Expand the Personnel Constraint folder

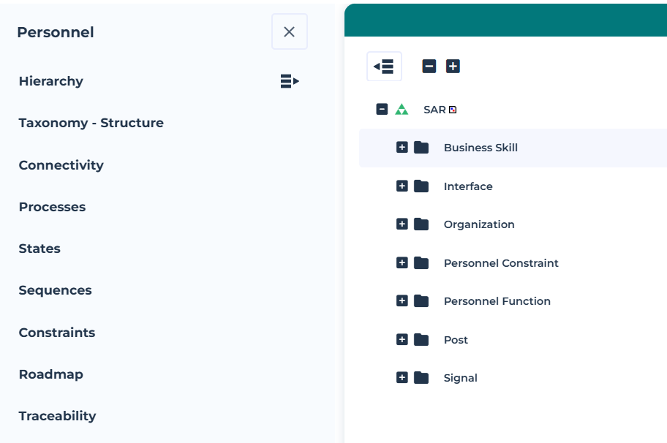(402, 263)
